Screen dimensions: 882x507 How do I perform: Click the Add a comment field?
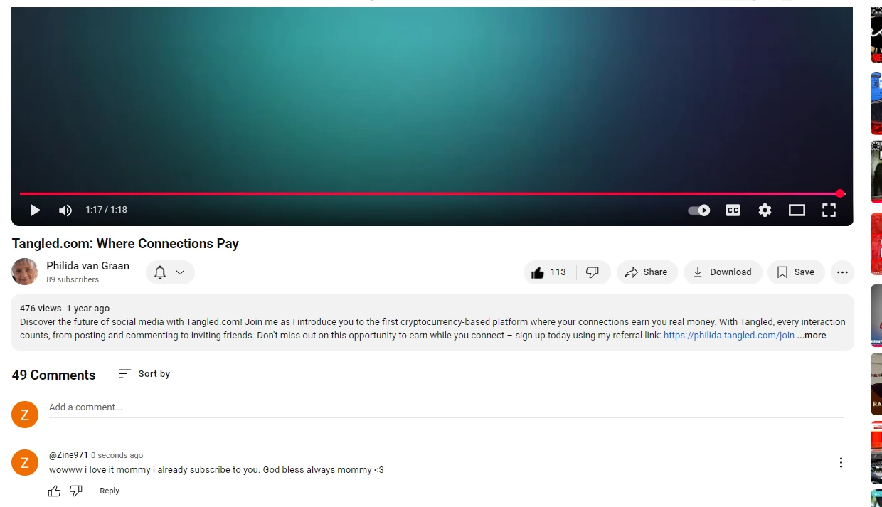coord(446,407)
